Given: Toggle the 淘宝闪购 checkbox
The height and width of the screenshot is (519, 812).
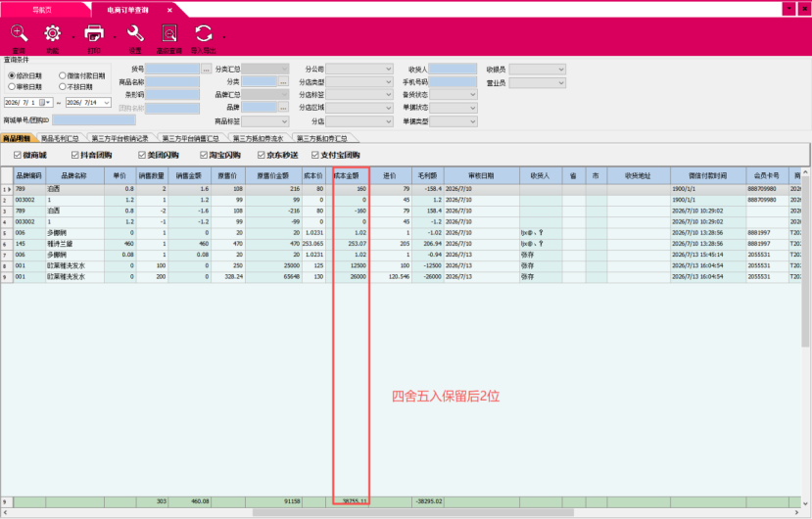Looking at the screenshot, I should point(204,155).
